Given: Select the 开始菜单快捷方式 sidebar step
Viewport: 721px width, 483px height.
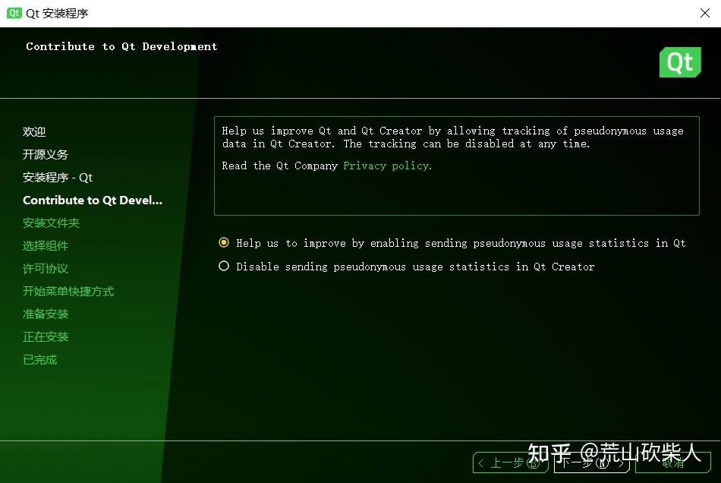Looking at the screenshot, I should coord(68,291).
